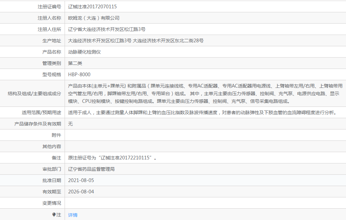Click the 适用范围/预期用途 label
Viewport: 346px width, 220px height.
point(41,112)
